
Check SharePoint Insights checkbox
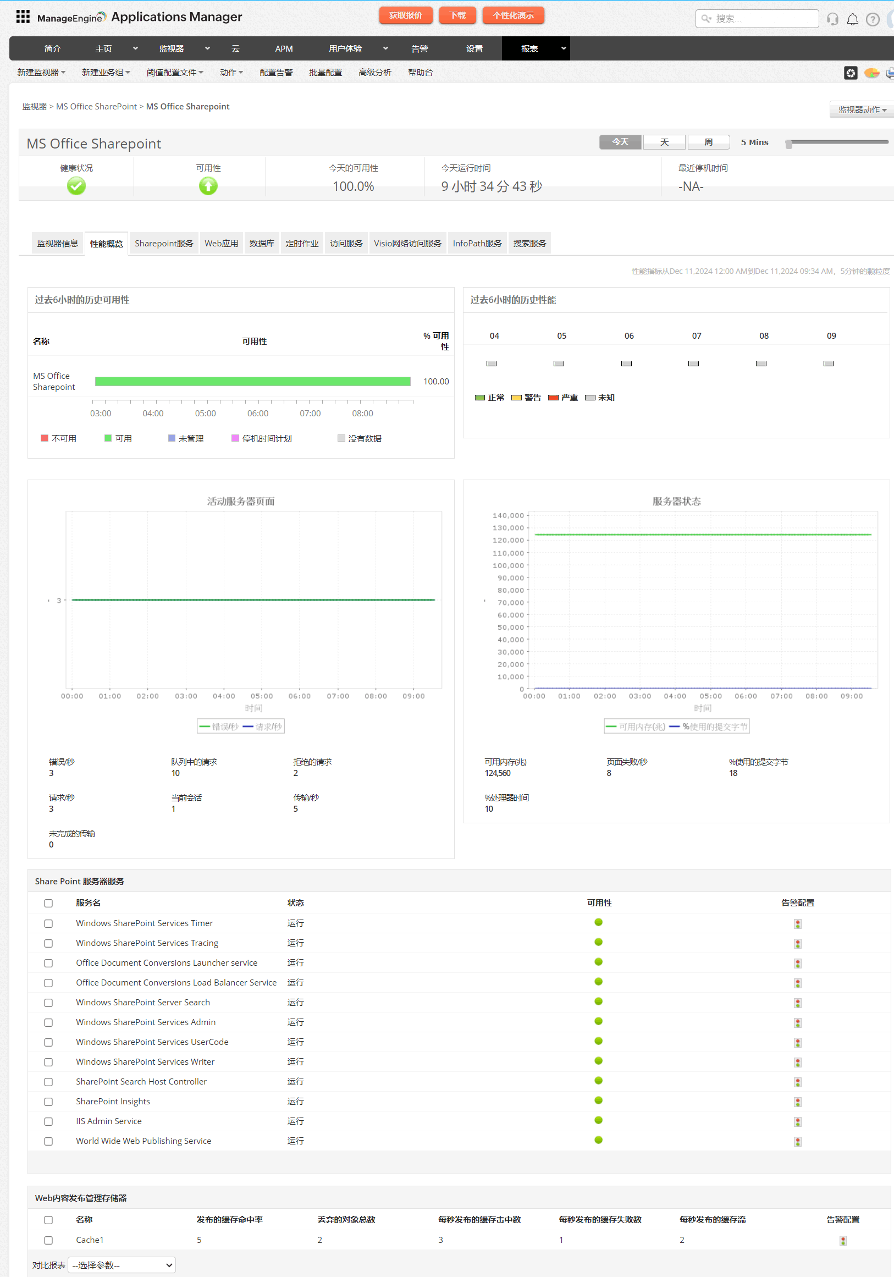click(x=48, y=1102)
